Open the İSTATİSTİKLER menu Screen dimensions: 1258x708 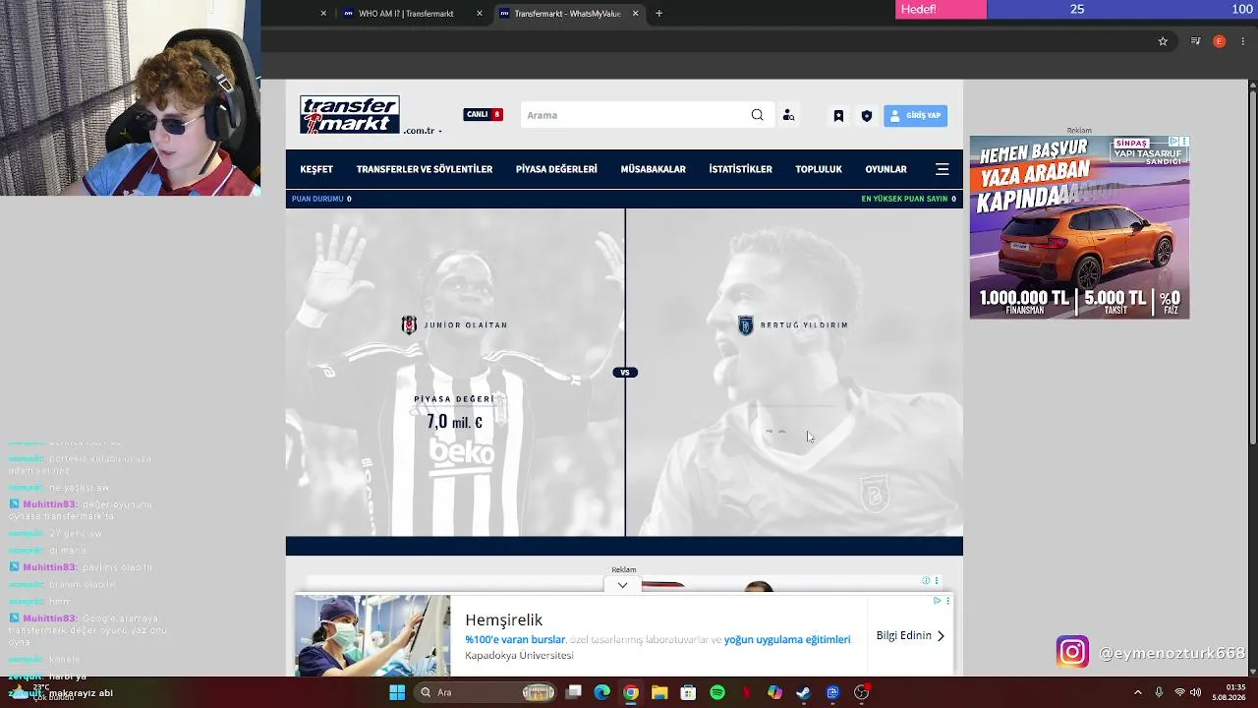(741, 169)
